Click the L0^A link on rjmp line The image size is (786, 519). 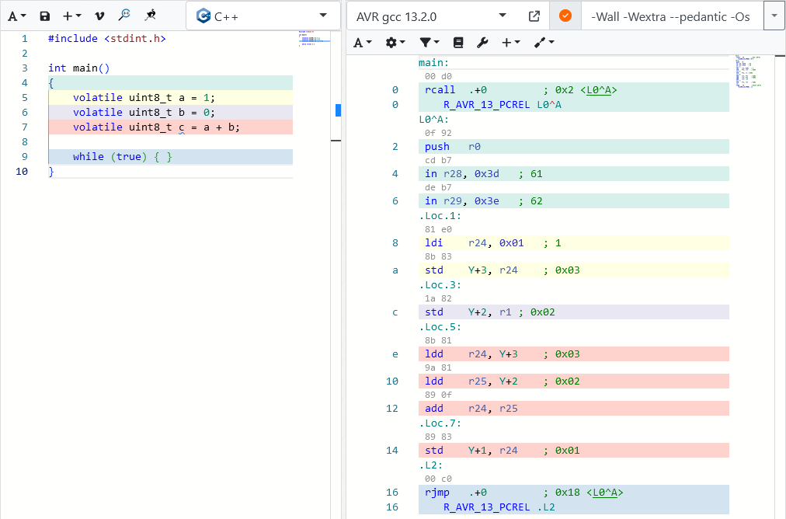605,493
